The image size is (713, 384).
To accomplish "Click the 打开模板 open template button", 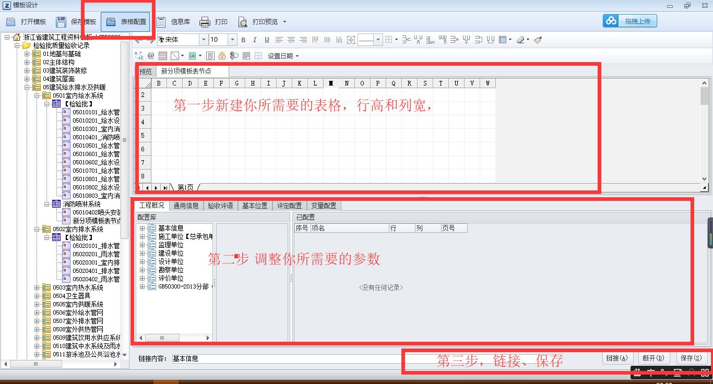I will coord(26,22).
